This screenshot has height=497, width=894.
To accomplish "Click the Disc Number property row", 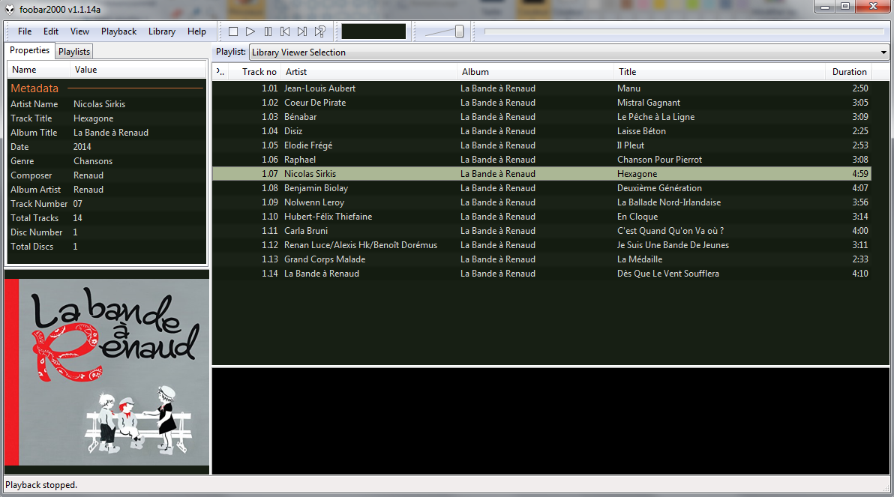I will click(x=106, y=232).
